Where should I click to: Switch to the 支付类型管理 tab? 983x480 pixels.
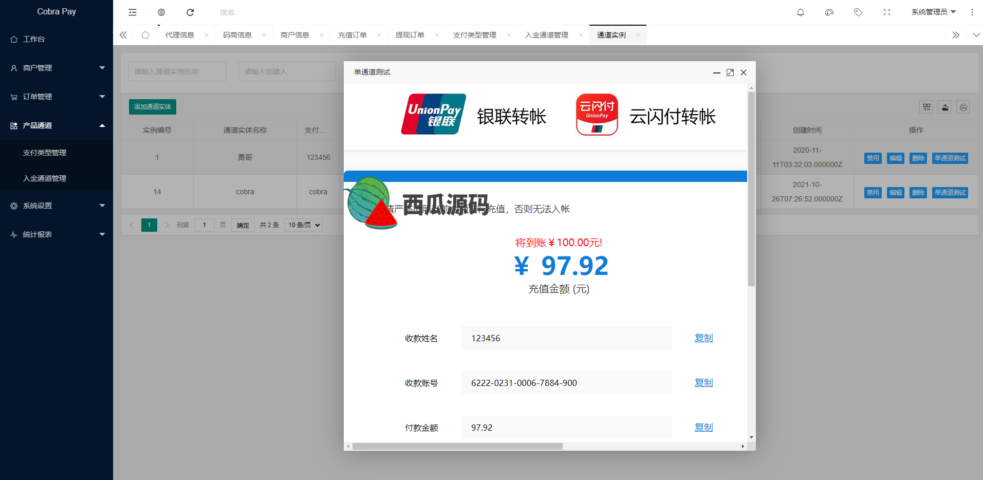point(475,35)
